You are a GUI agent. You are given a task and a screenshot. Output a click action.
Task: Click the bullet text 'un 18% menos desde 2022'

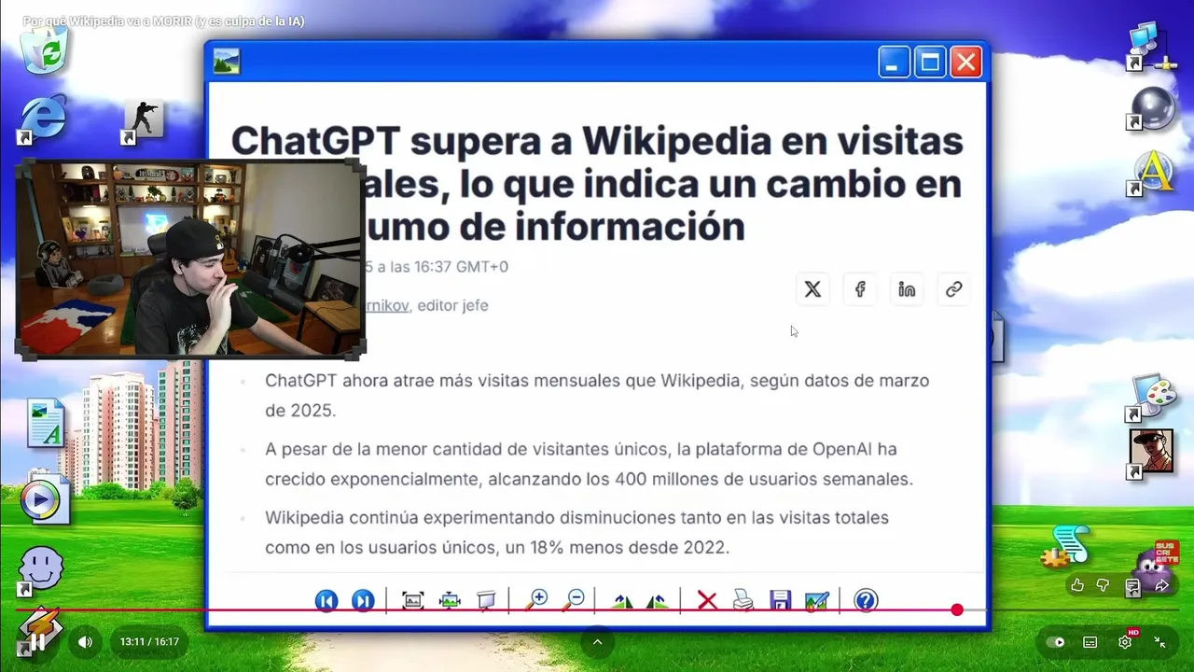click(617, 547)
